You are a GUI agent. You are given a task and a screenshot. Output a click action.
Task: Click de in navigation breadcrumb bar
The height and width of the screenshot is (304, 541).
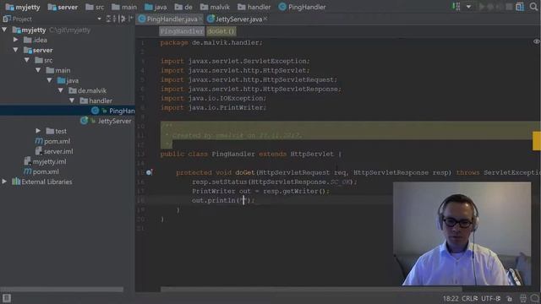(183, 7)
